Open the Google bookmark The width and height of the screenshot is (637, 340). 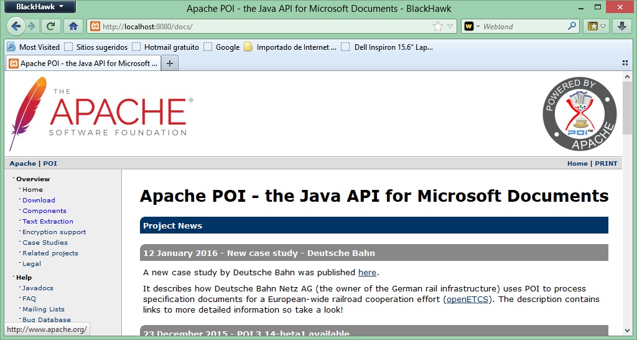222,47
